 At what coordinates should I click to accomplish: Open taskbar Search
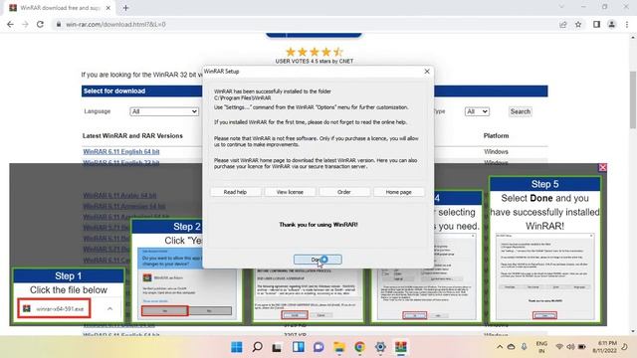coord(257,347)
